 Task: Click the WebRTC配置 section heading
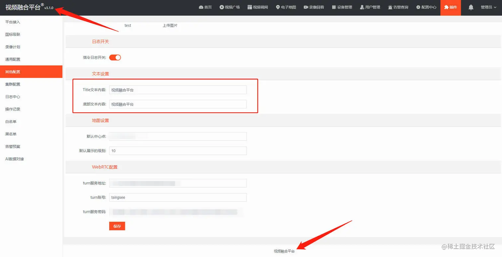pyautogui.click(x=105, y=167)
